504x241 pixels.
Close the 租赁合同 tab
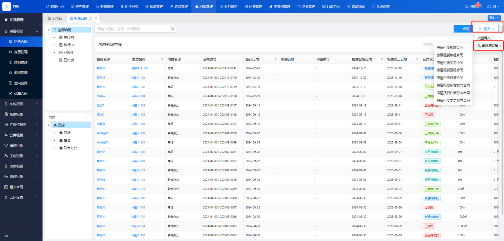pyautogui.click(x=96, y=18)
